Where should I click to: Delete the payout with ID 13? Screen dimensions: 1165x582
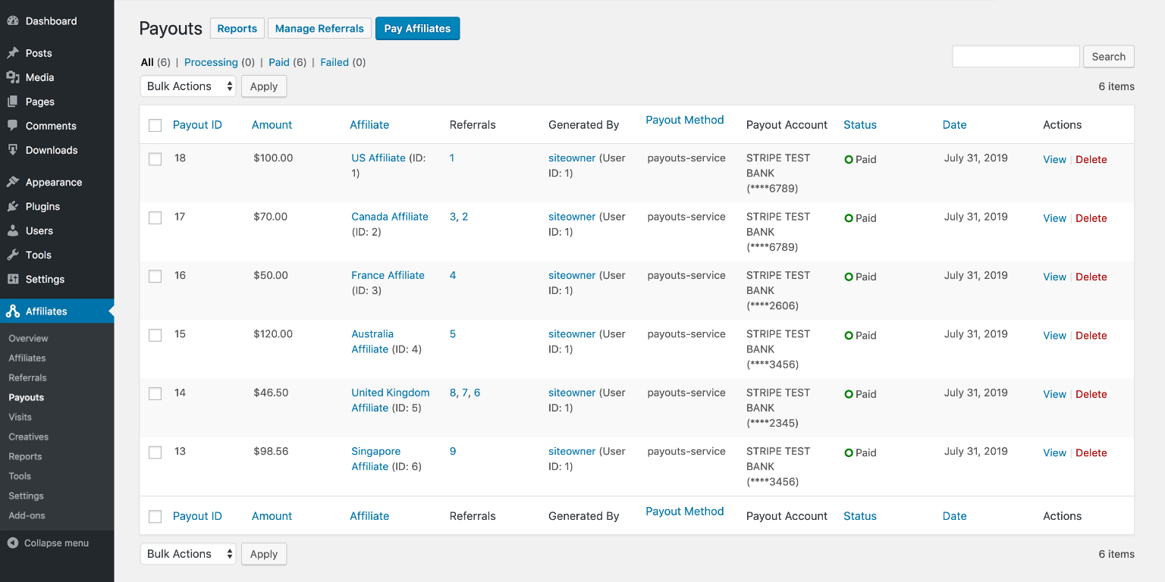click(x=1091, y=452)
